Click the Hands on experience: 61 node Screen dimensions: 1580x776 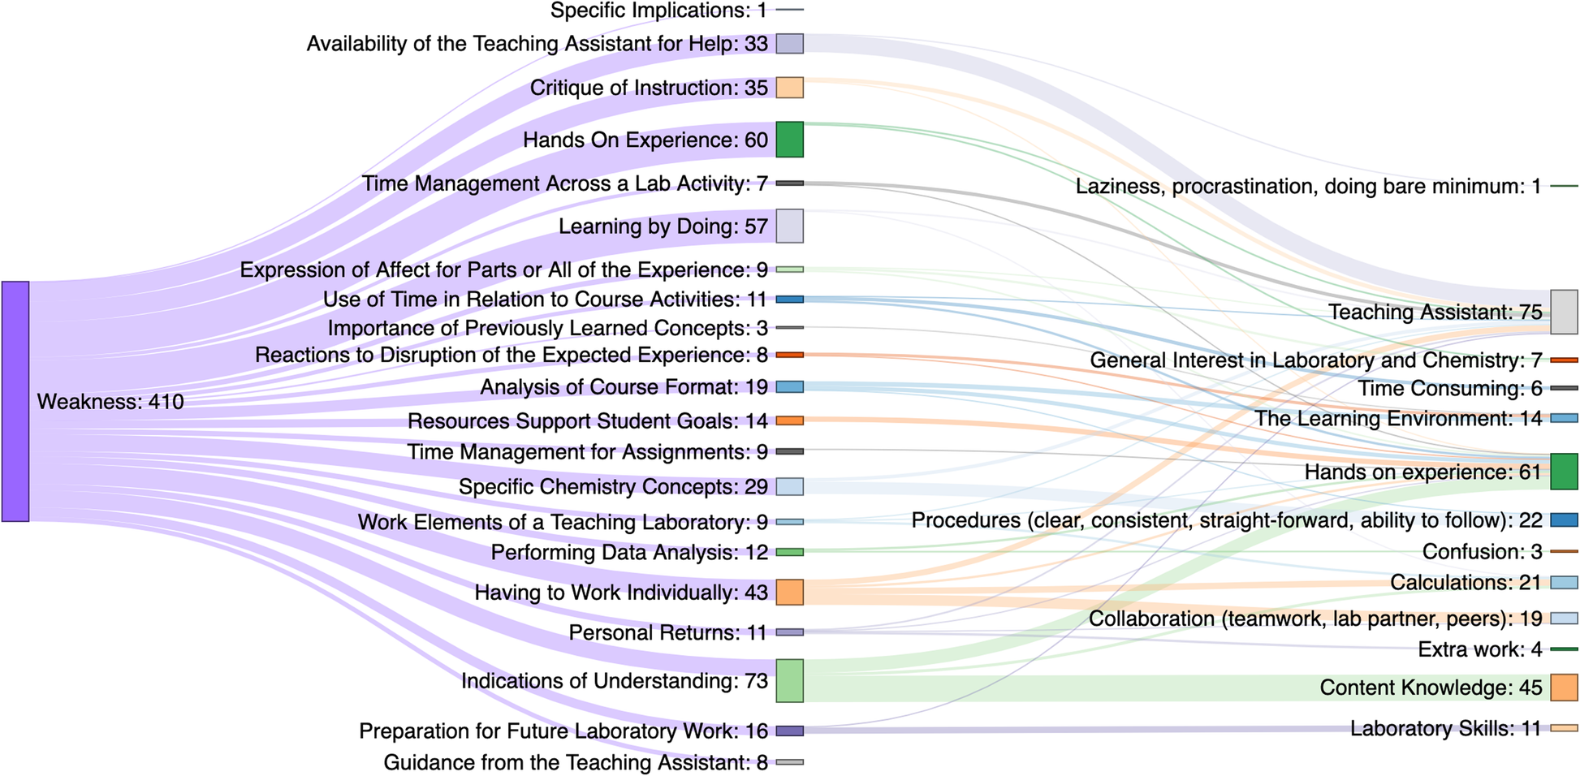pos(1564,472)
